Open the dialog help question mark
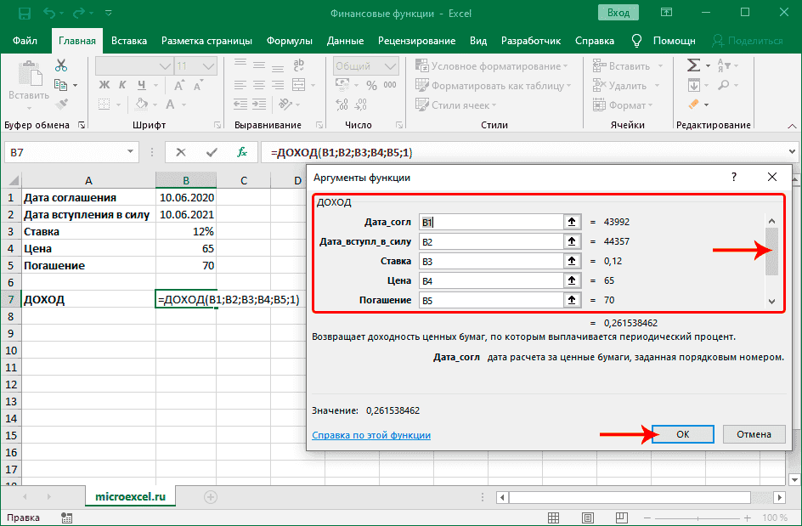Viewport: 802px width, 526px height. (x=733, y=177)
